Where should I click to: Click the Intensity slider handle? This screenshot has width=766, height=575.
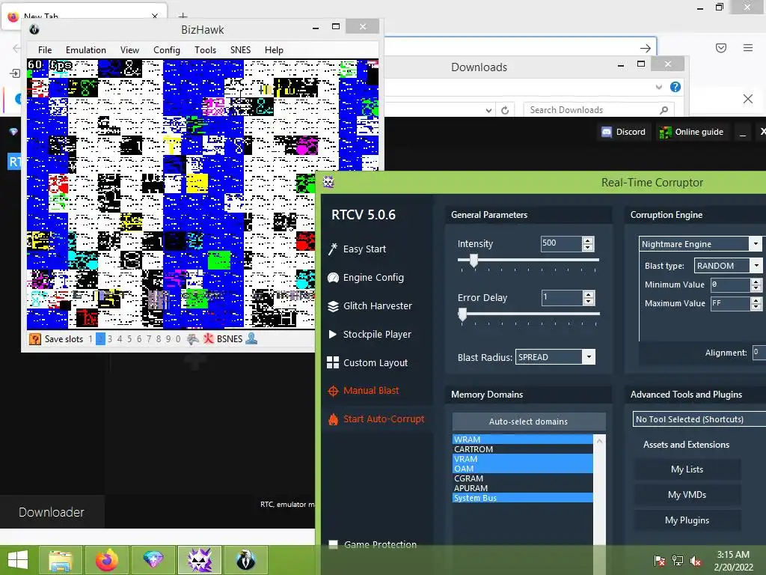pyautogui.click(x=474, y=260)
